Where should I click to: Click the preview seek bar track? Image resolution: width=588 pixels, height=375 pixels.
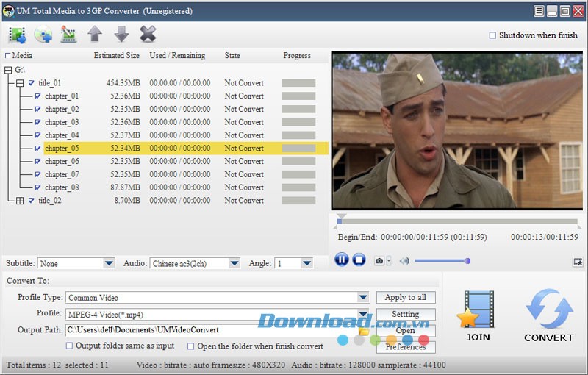(x=458, y=221)
